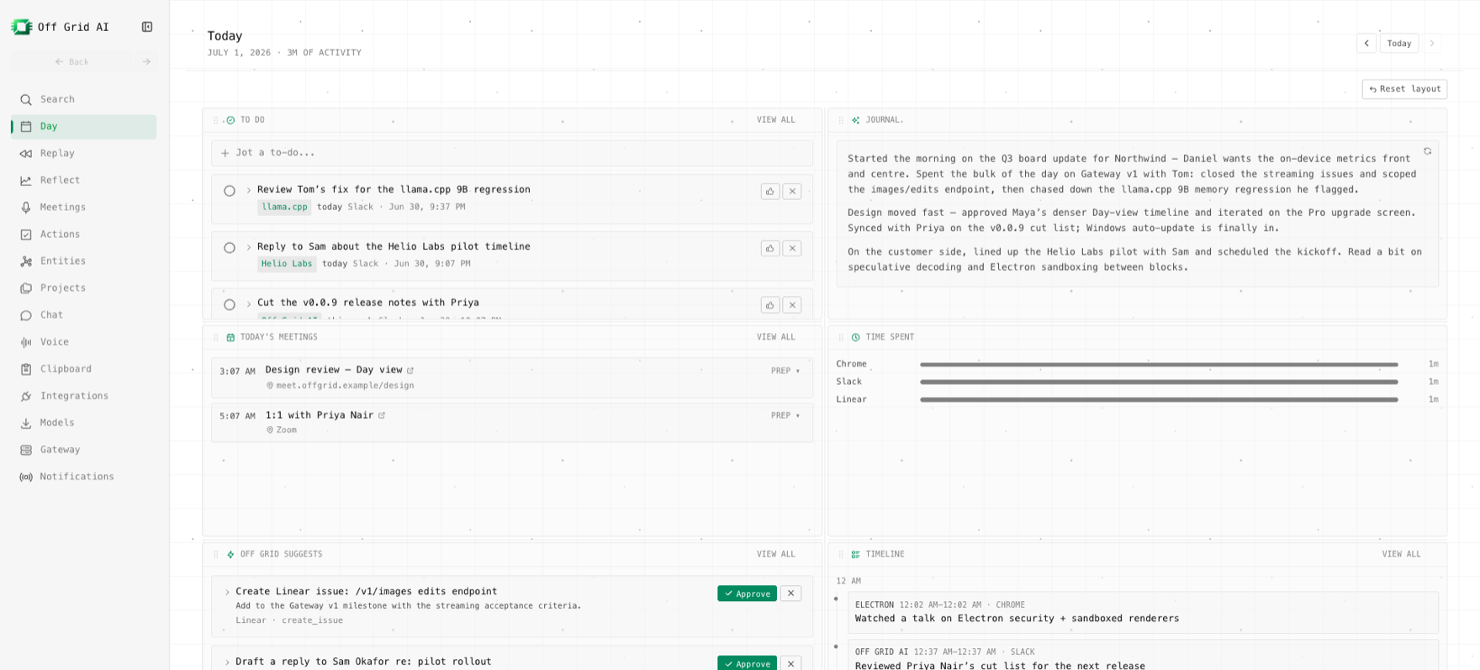Open the Clipboard section
This screenshot has height=670, width=1480.
click(83, 368)
